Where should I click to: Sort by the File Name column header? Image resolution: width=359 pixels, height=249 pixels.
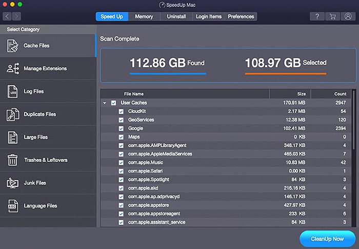point(185,94)
